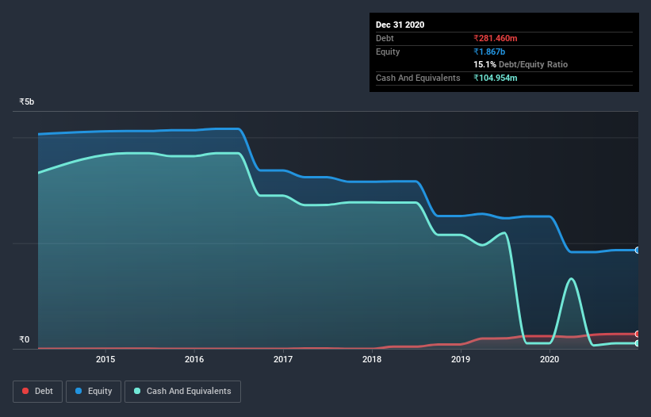Click the blue dot in Equity legend

pos(79,391)
